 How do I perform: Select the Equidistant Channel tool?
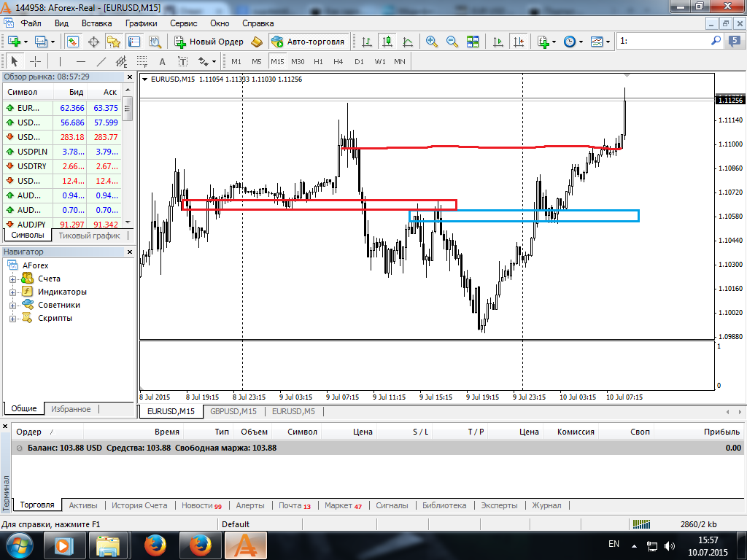pyautogui.click(x=122, y=61)
